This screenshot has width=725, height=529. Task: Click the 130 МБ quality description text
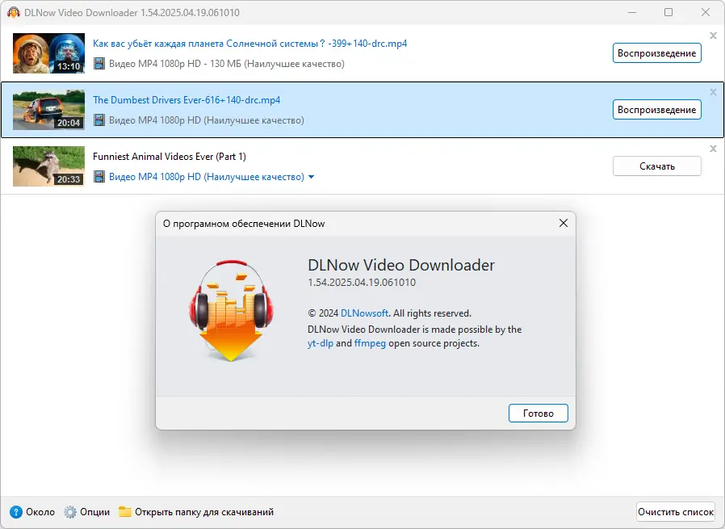227,63
